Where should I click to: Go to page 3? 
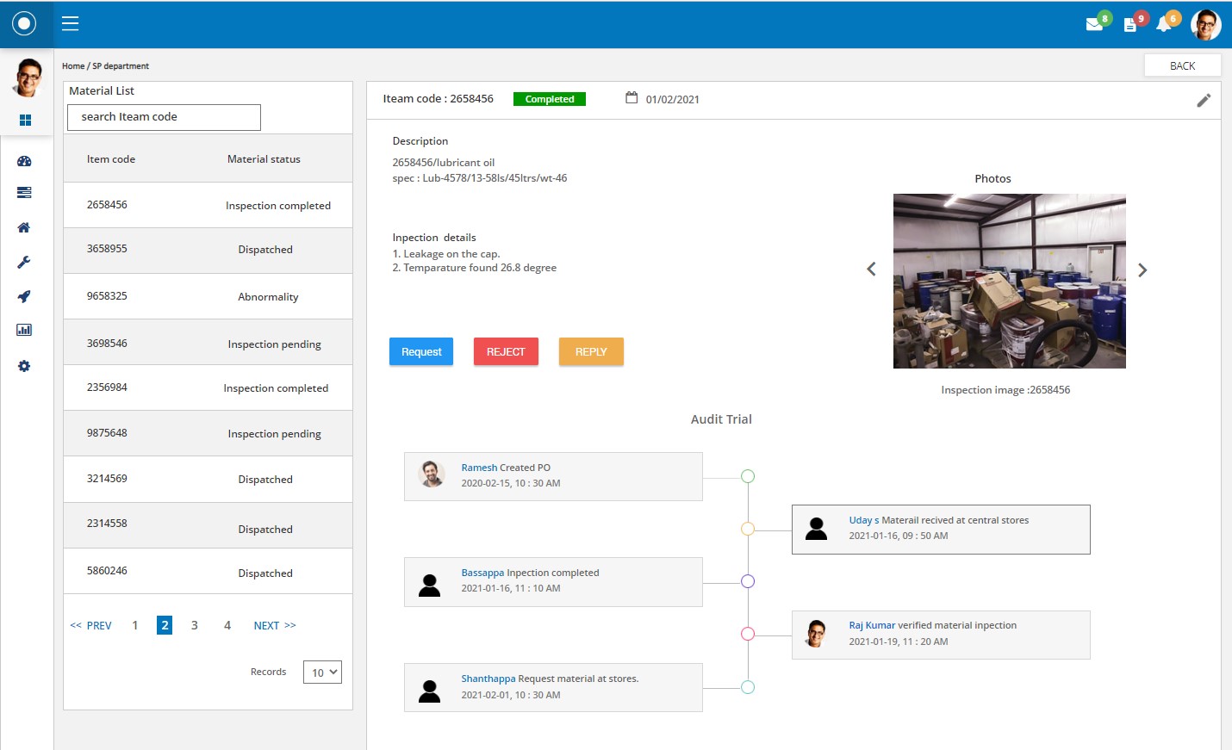(x=195, y=625)
